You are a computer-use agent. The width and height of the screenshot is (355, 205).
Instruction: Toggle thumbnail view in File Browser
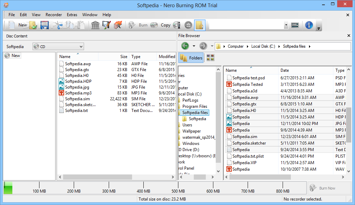click(x=211, y=58)
